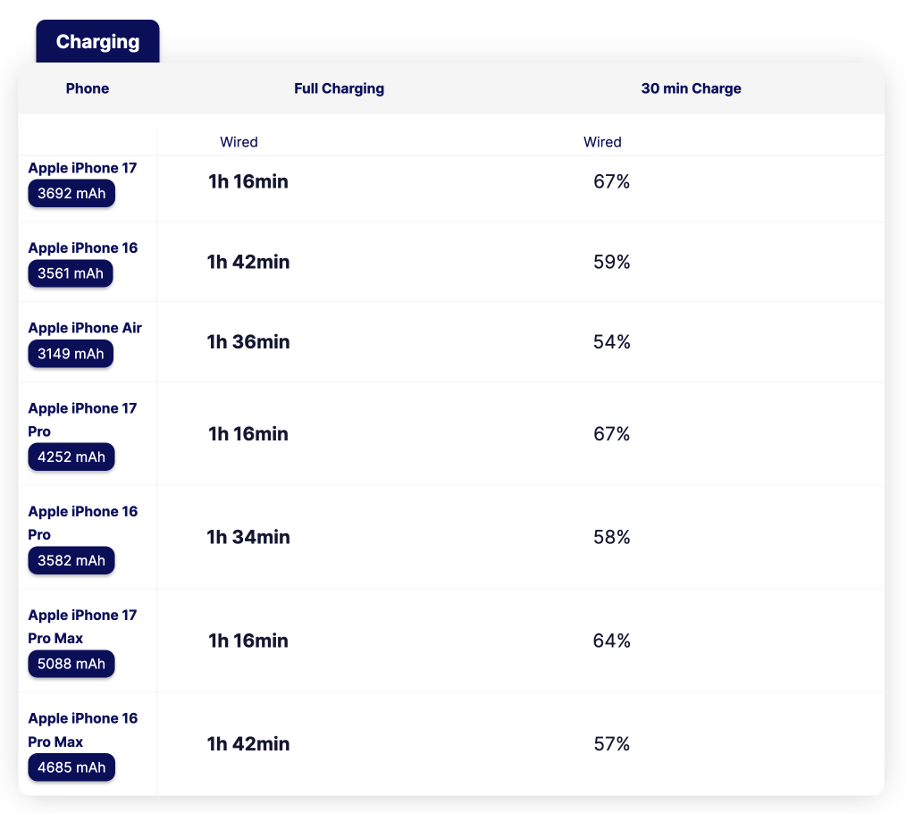Open the Charging tab
Viewport: 906px width, 813px height.
click(97, 42)
